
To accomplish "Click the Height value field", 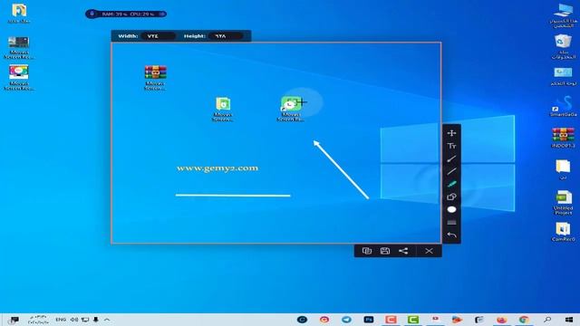I will tap(226, 36).
